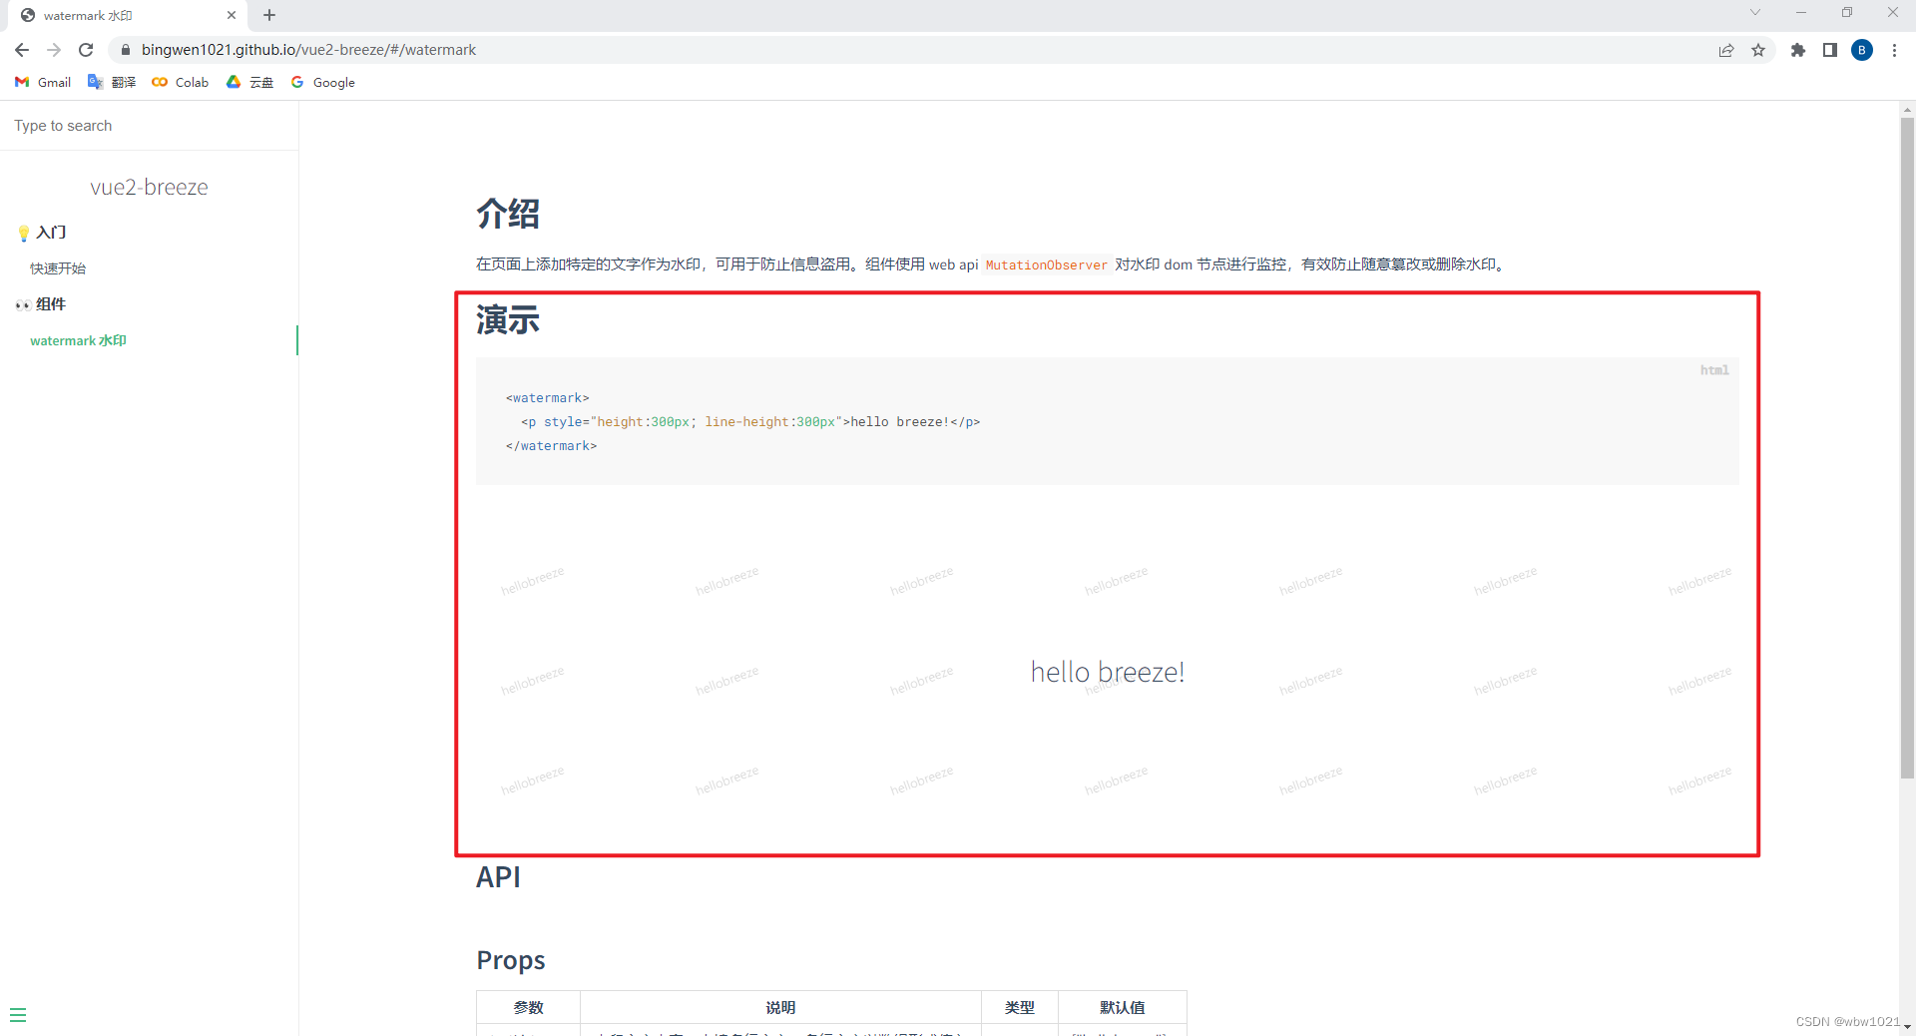The height and width of the screenshot is (1036, 1916).
Task: Focus the Type to search box
Action: 150,126
